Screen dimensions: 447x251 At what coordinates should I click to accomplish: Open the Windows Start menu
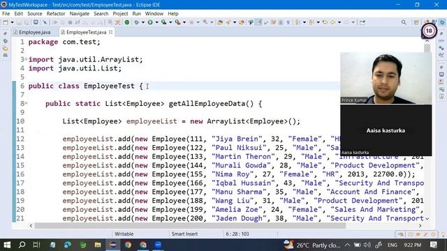pyautogui.click(x=7, y=245)
